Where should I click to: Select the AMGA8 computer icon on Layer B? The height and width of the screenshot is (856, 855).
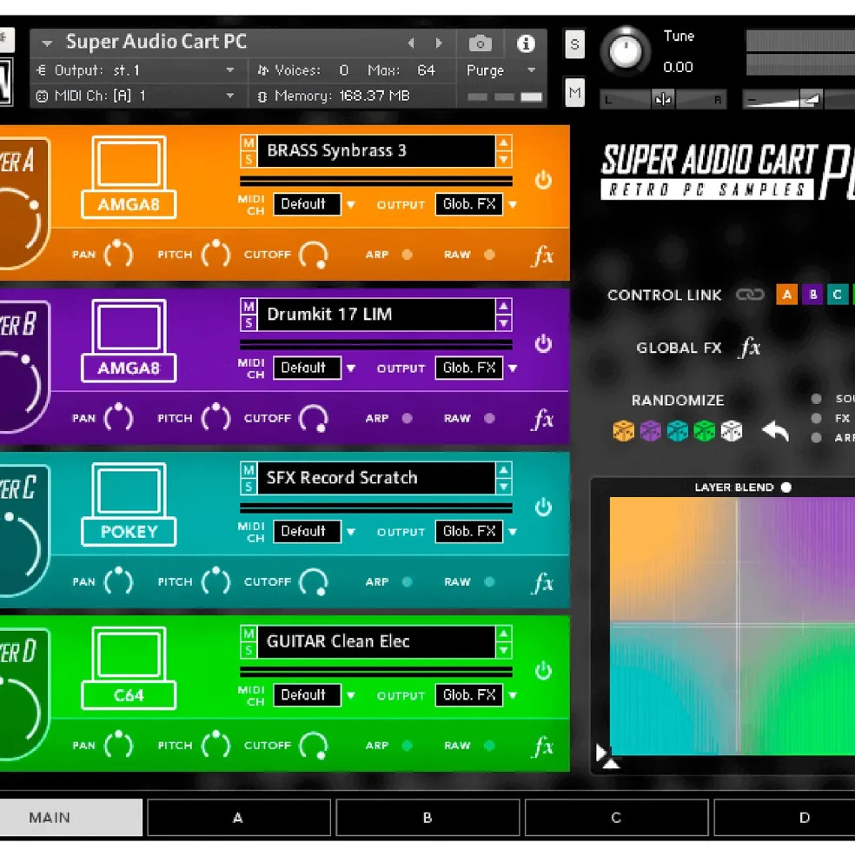click(x=129, y=341)
